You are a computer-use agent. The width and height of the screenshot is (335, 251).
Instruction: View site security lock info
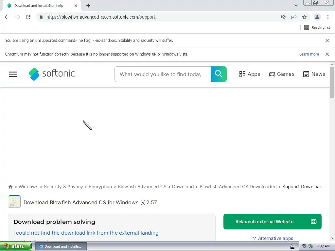coord(41,17)
